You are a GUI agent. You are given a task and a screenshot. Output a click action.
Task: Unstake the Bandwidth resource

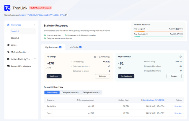click(178, 106)
